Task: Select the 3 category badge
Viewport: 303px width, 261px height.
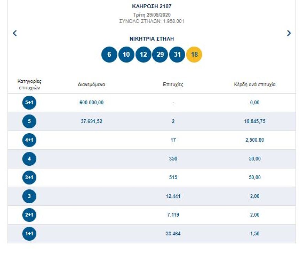Action: [x=29, y=196]
